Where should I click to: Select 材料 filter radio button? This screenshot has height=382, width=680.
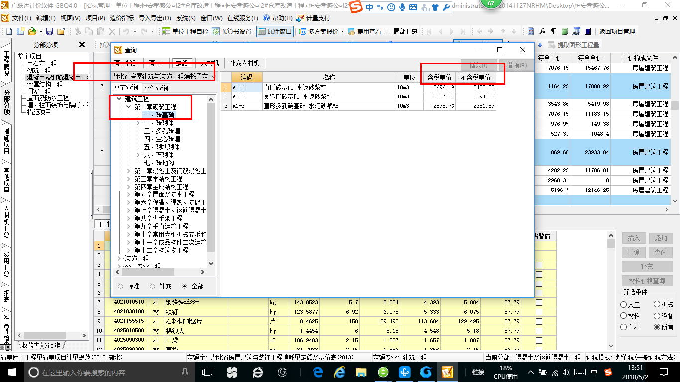(624, 316)
